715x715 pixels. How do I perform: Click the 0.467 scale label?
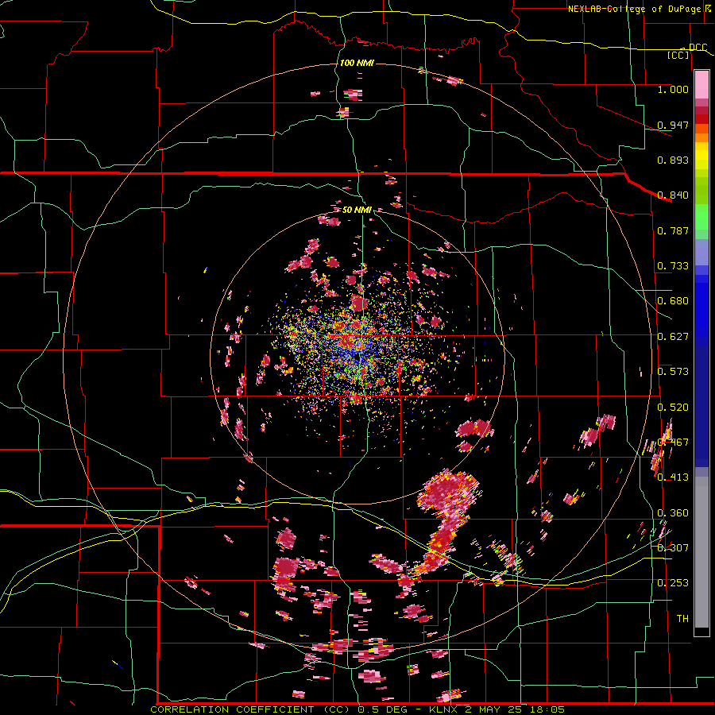point(673,443)
